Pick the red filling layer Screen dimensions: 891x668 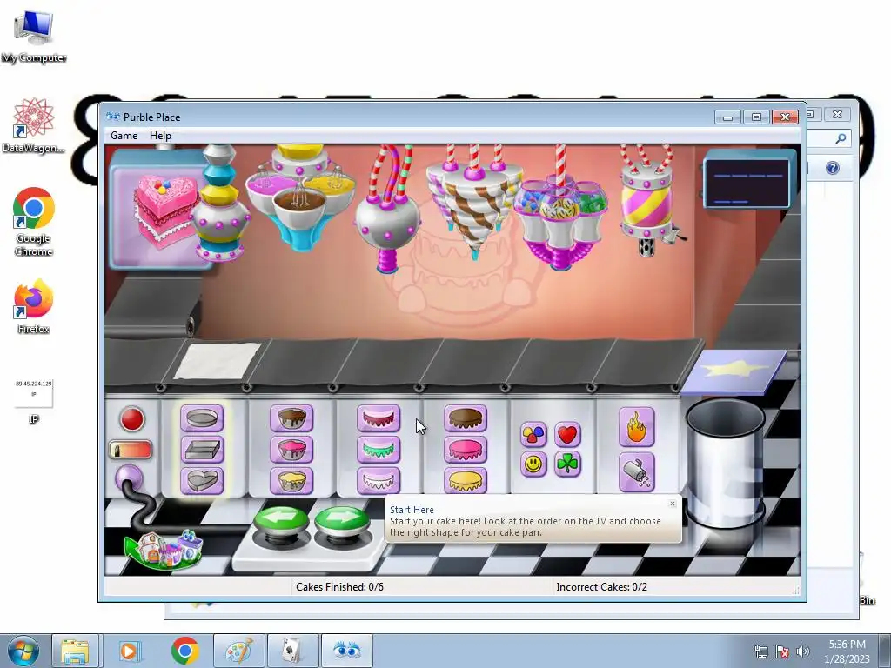(x=379, y=419)
